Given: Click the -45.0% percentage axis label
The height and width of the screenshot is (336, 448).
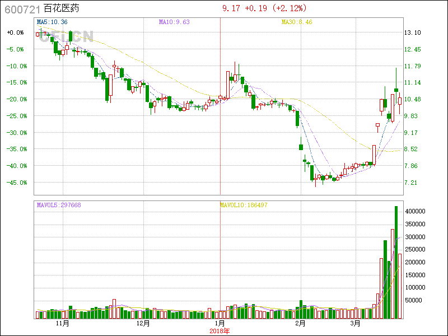Looking at the screenshot, I should click(15, 183).
